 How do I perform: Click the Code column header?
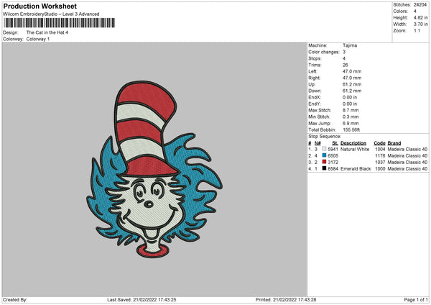point(379,142)
